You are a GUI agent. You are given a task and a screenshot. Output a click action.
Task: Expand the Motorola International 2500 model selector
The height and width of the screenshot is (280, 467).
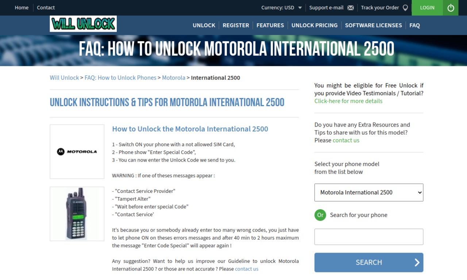point(369,192)
